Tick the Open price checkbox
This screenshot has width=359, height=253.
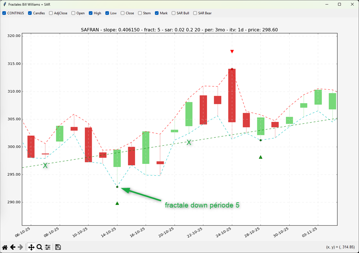click(74, 13)
